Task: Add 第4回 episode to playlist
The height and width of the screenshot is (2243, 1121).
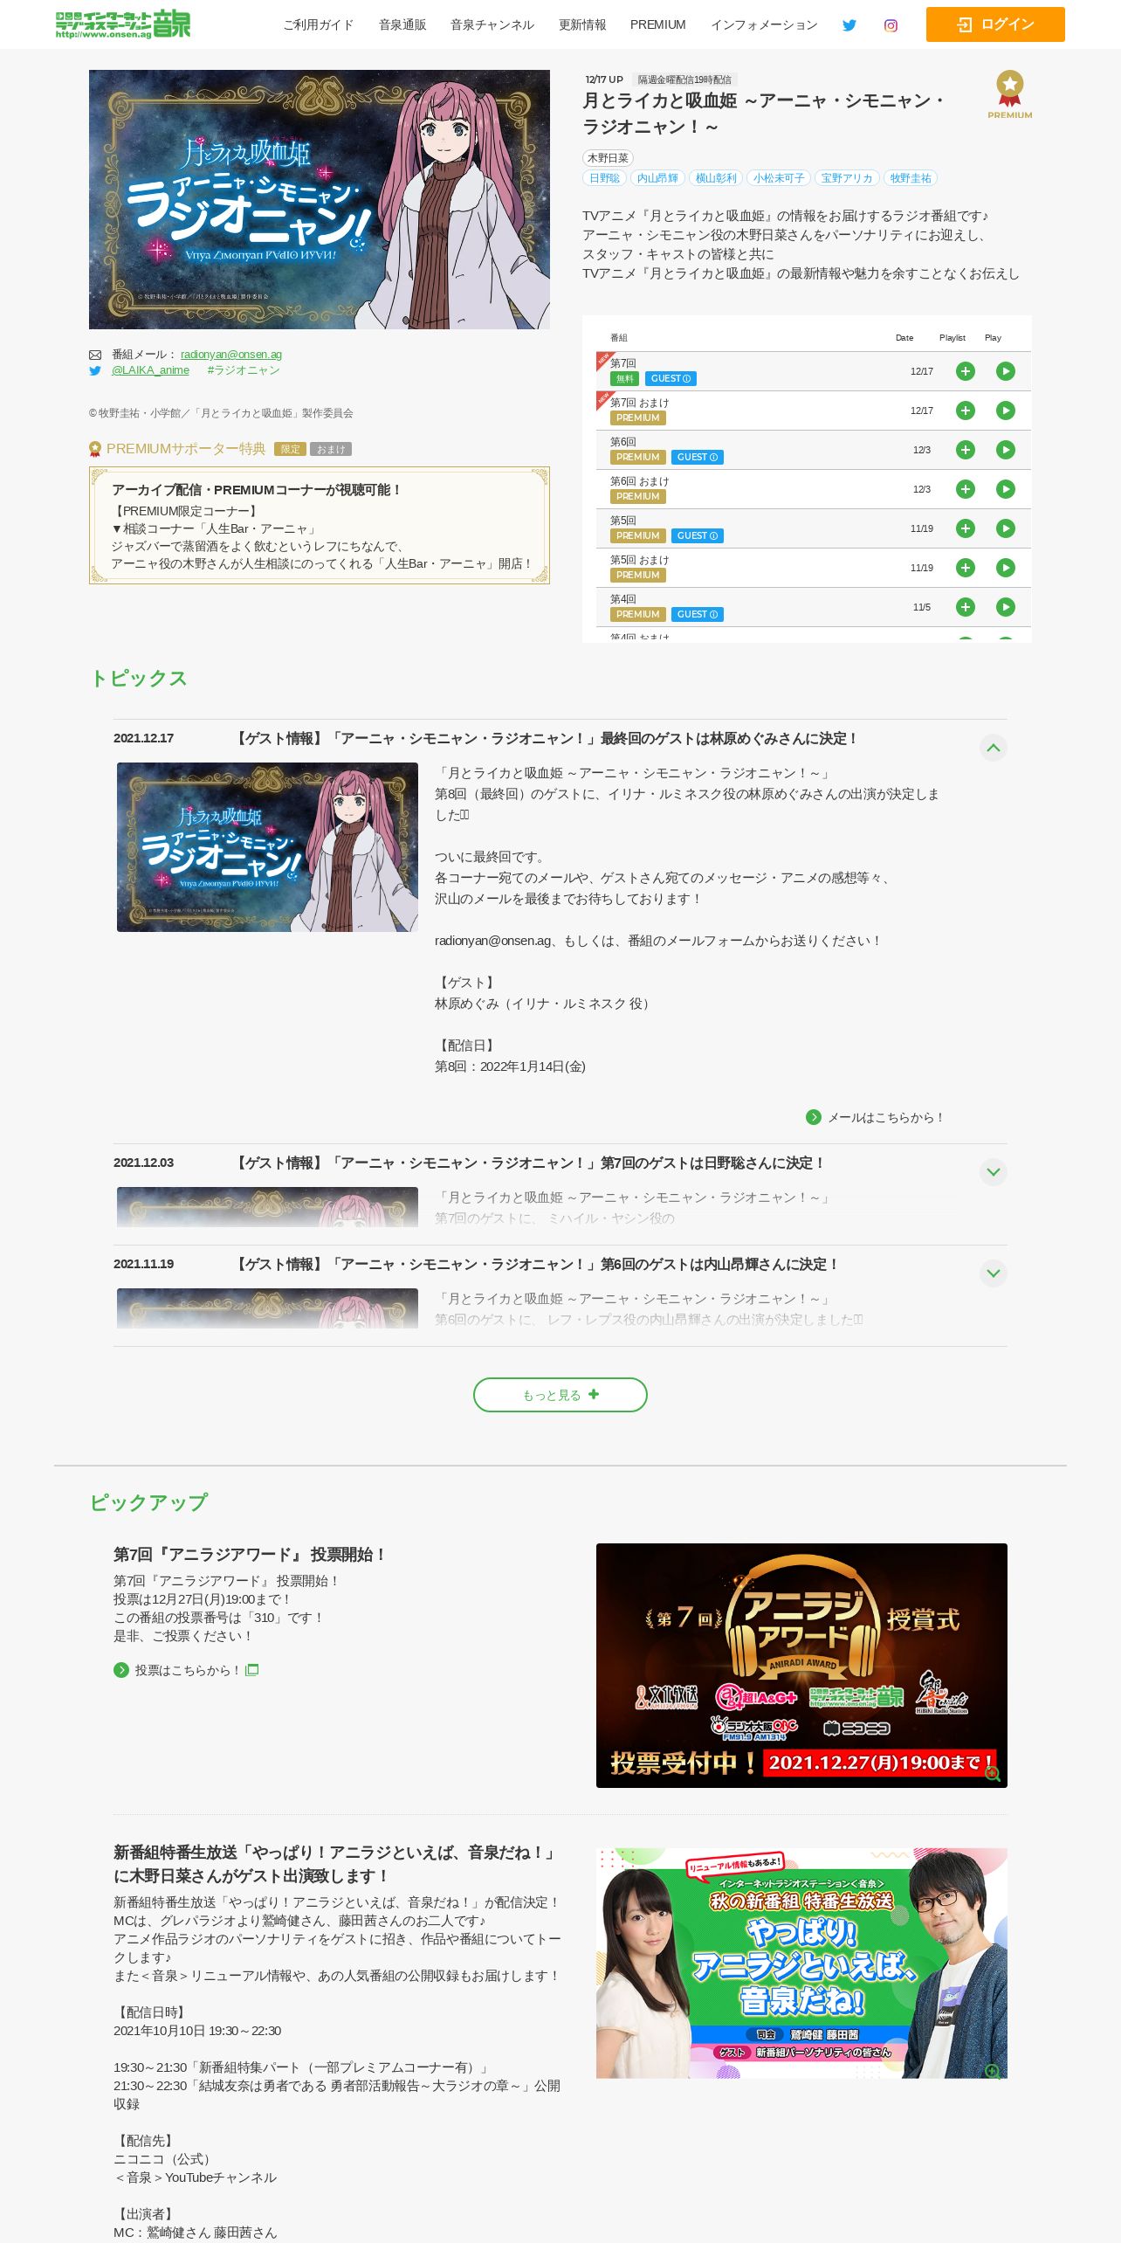Action: point(966,607)
